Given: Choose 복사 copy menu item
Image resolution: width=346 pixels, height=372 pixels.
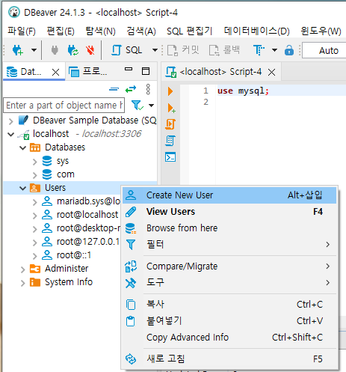Looking at the screenshot, I should [x=229, y=305].
